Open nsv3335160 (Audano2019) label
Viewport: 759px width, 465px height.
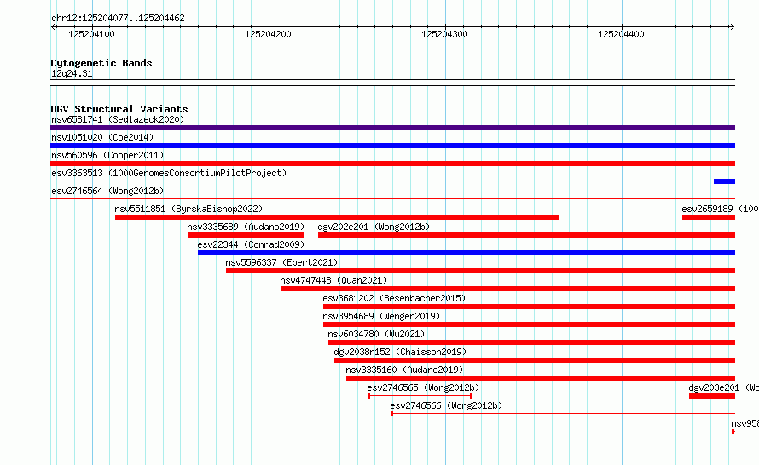click(404, 370)
